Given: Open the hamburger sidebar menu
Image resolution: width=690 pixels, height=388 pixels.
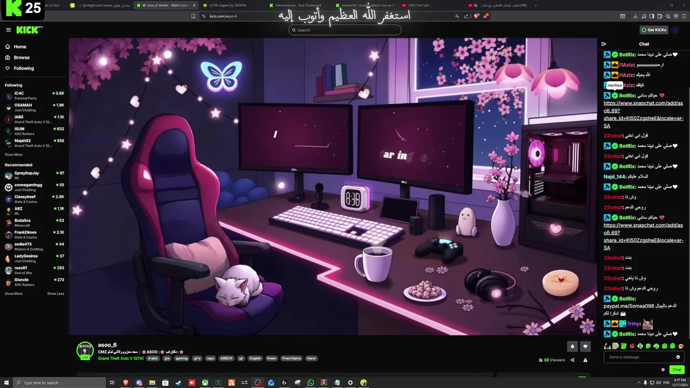Looking at the screenshot, I should click(9, 30).
